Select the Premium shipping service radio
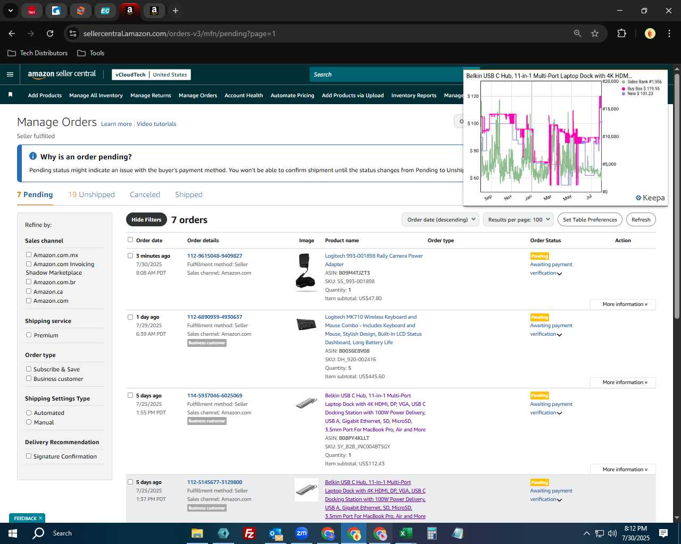The width and height of the screenshot is (681, 544). [x=29, y=335]
